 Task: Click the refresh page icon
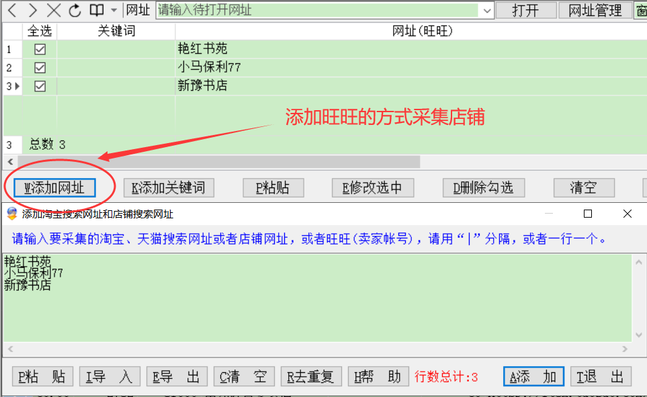click(x=75, y=10)
